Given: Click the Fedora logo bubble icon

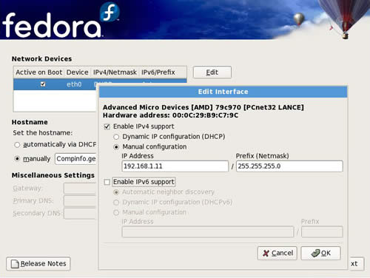Looking at the screenshot, I should coord(110,12).
